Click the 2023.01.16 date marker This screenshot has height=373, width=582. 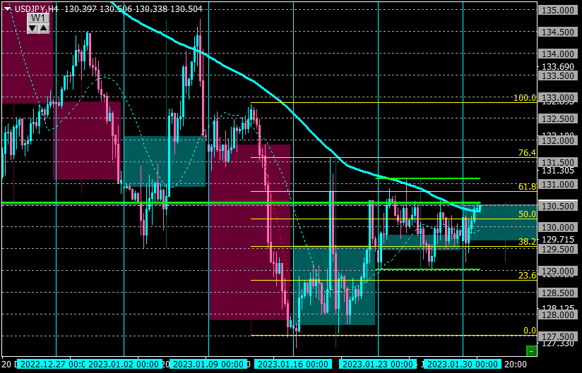293,364
